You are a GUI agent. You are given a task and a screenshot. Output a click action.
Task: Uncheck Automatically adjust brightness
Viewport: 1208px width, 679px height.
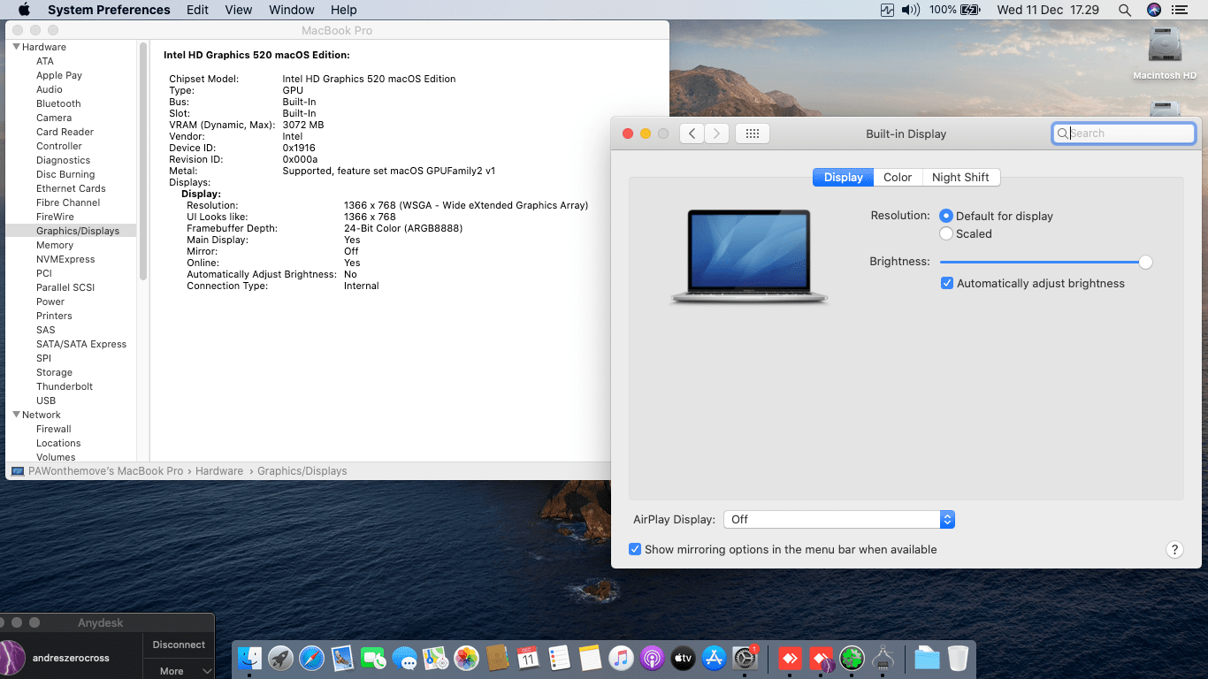pos(947,283)
